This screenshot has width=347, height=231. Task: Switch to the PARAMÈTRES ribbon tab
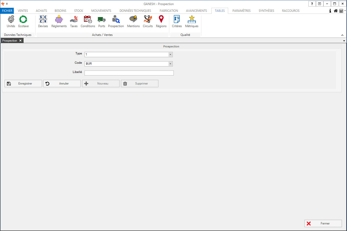tap(241, 11)
